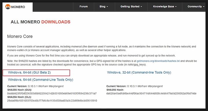
Task: Select the SHA256 Hash (GUI) label
Action: [x=20, y=90]
